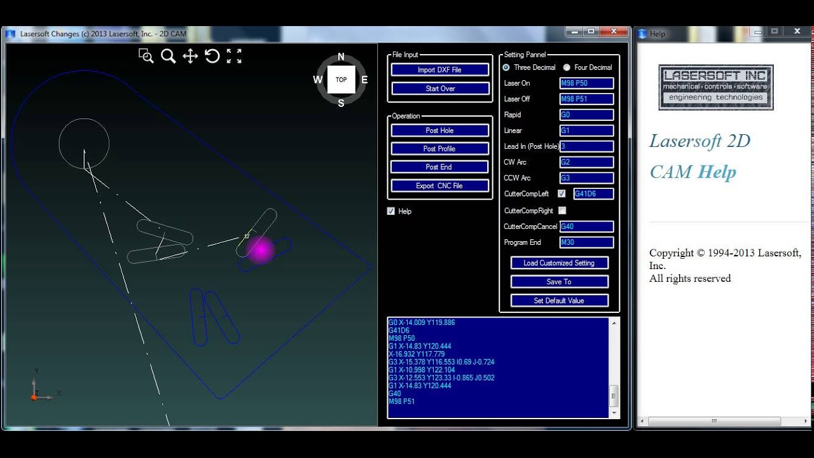814x458 pixels.
Task: Click the magenta highlighted point marker
Action: click(x=261, y=250)
